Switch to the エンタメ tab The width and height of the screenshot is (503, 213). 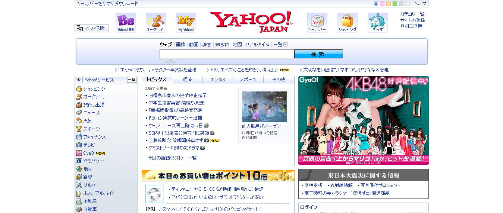[x=218, y=80]
